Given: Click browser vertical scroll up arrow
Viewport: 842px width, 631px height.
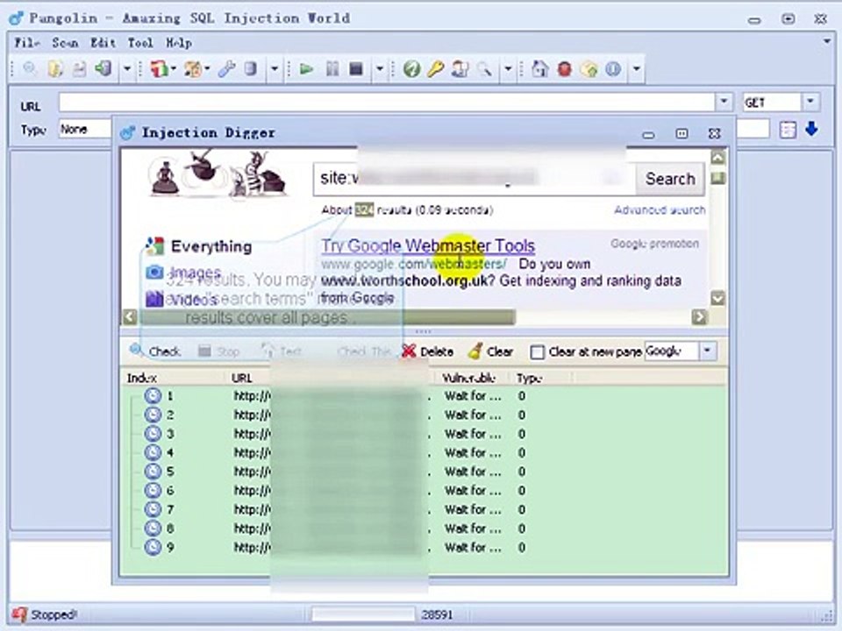Looking at the screenshot, I should [x=718, y=157].
